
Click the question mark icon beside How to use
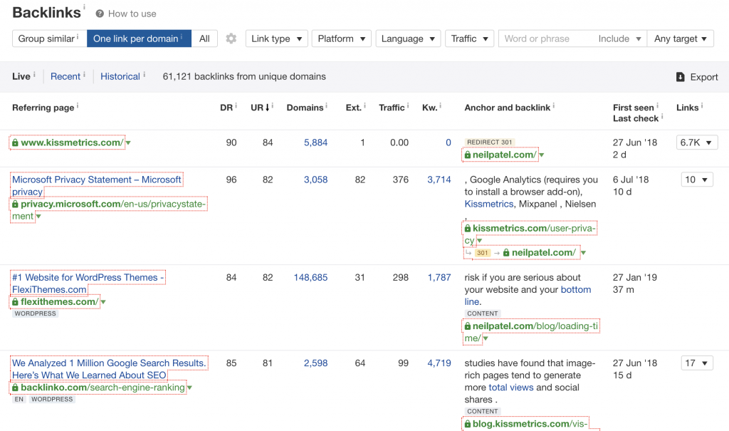[100, 14]
